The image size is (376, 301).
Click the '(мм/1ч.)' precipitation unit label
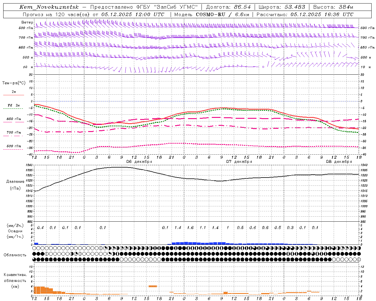(x=15, y=237)
